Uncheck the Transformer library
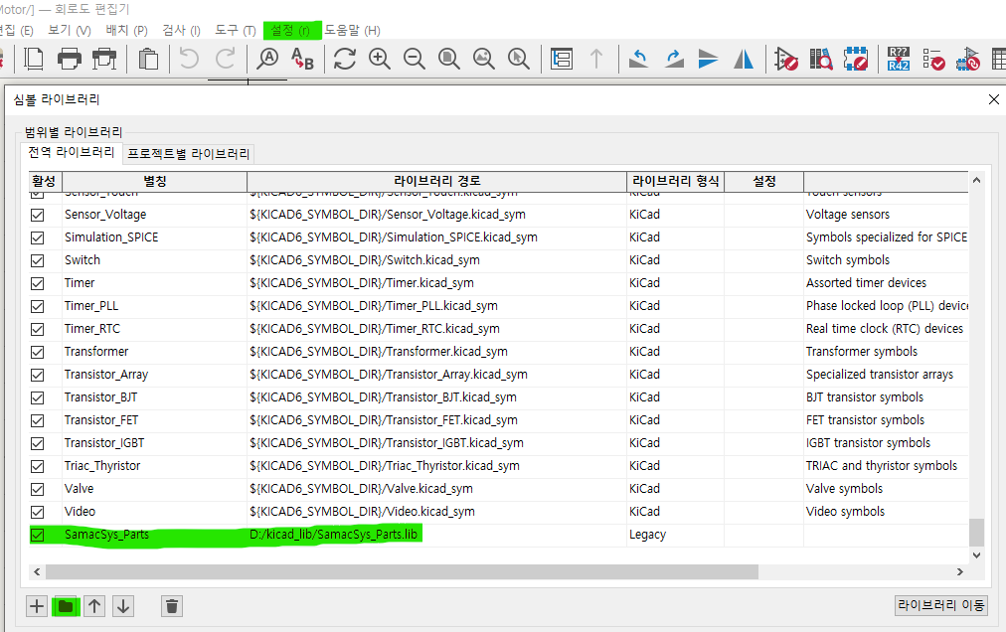The width and height of the screenshot is (1006, 632). click(x=37, y=352)
